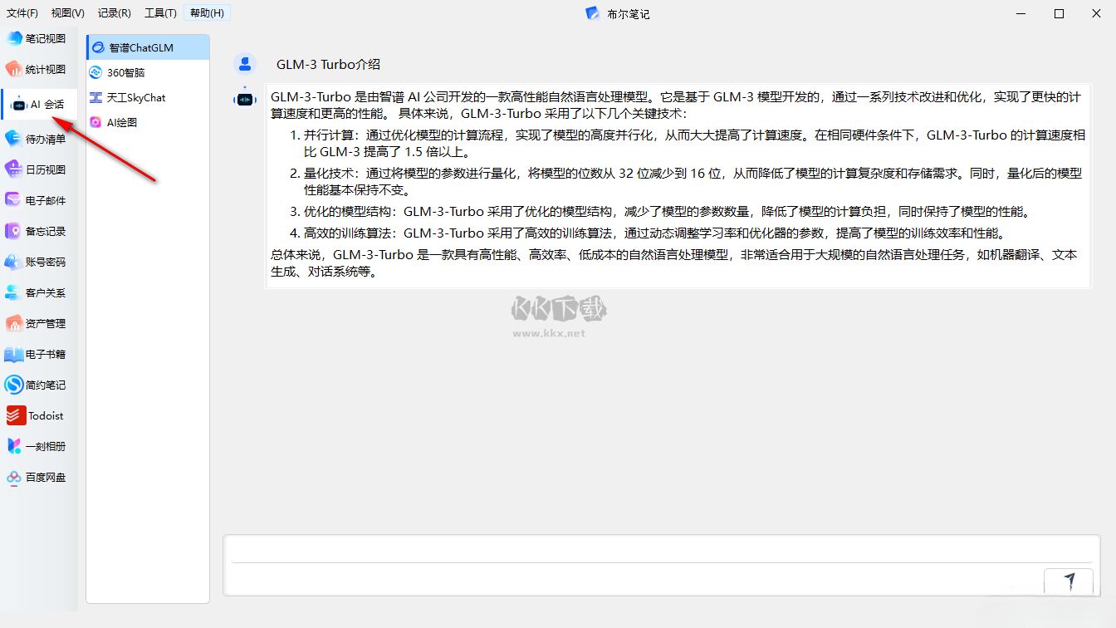Focus the chat message input box

point(661,550)
